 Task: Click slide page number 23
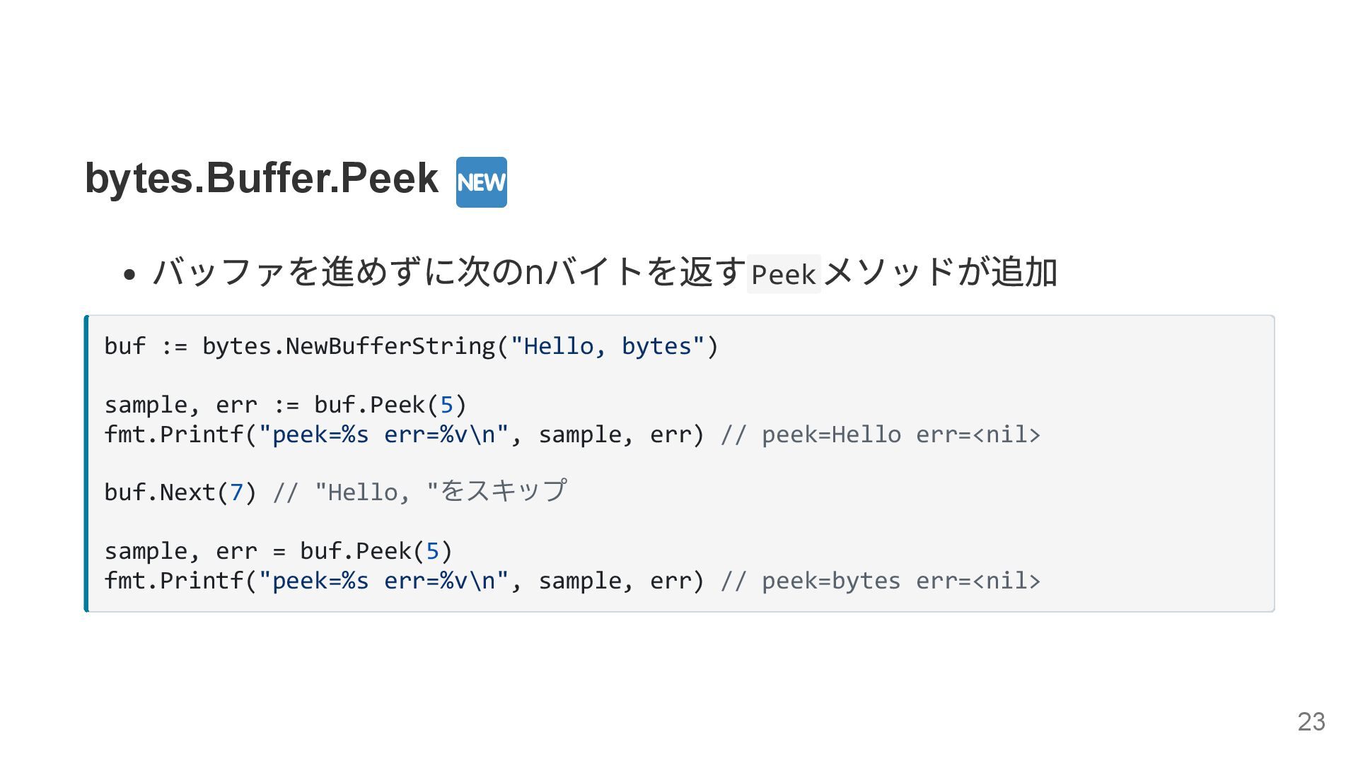(x=1311, y=721)
